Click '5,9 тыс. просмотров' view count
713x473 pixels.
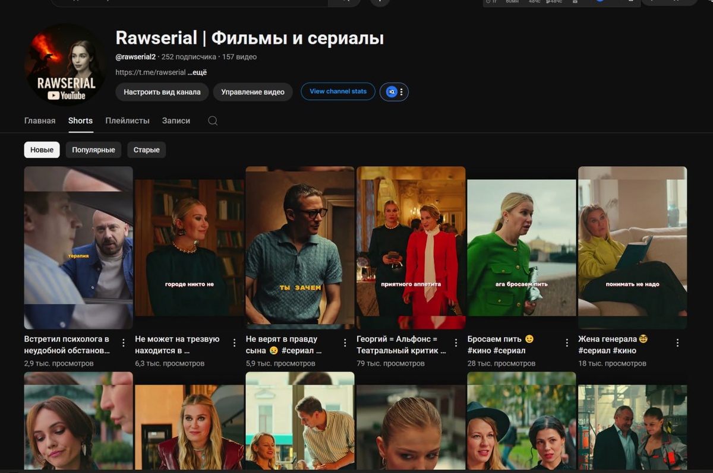coord(280,363)
